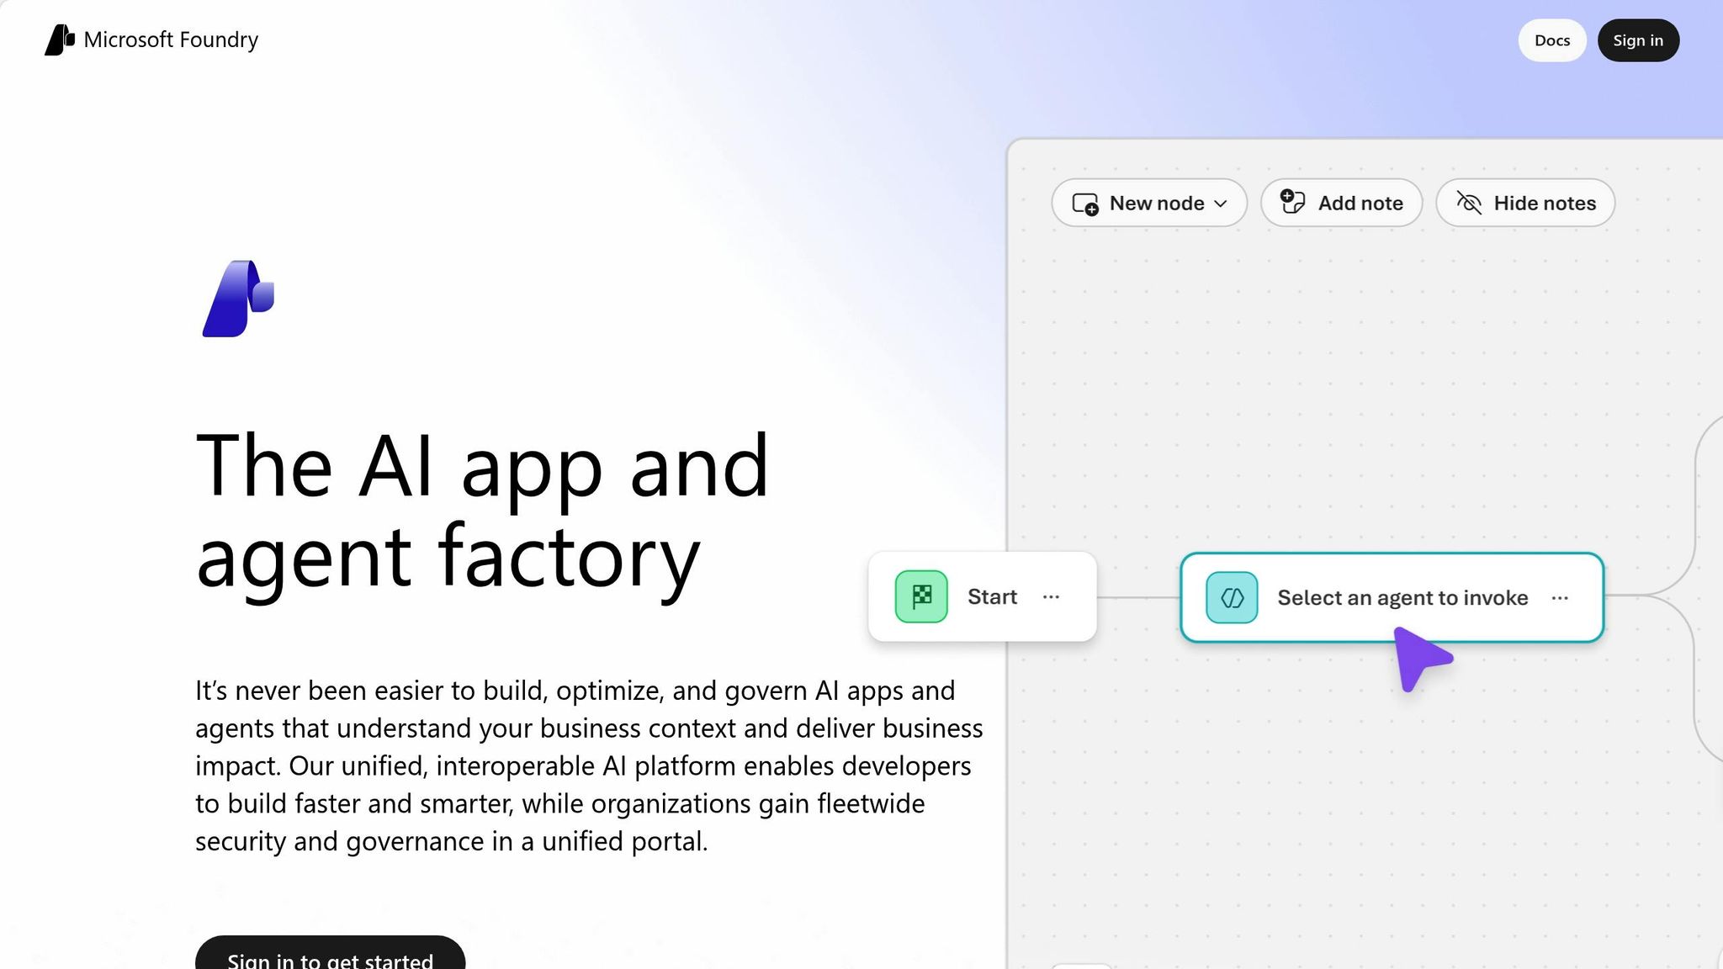1723x969 pixels.
Task: Select the 'Select an agent to invoke' node
Action: click(1392, 597)
